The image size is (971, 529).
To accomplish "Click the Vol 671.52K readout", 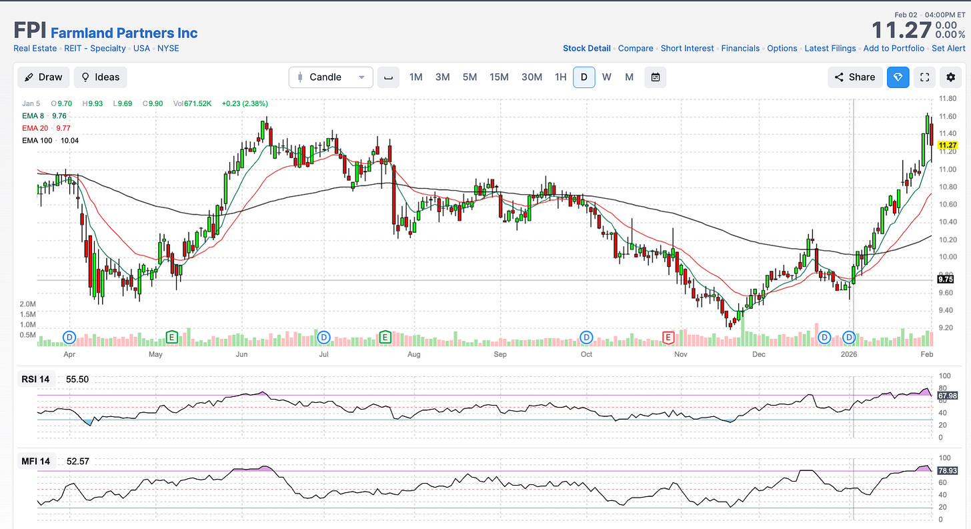I will click(x=193, y=103).
